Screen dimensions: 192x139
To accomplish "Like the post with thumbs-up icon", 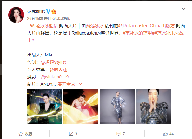I will 165,134.
